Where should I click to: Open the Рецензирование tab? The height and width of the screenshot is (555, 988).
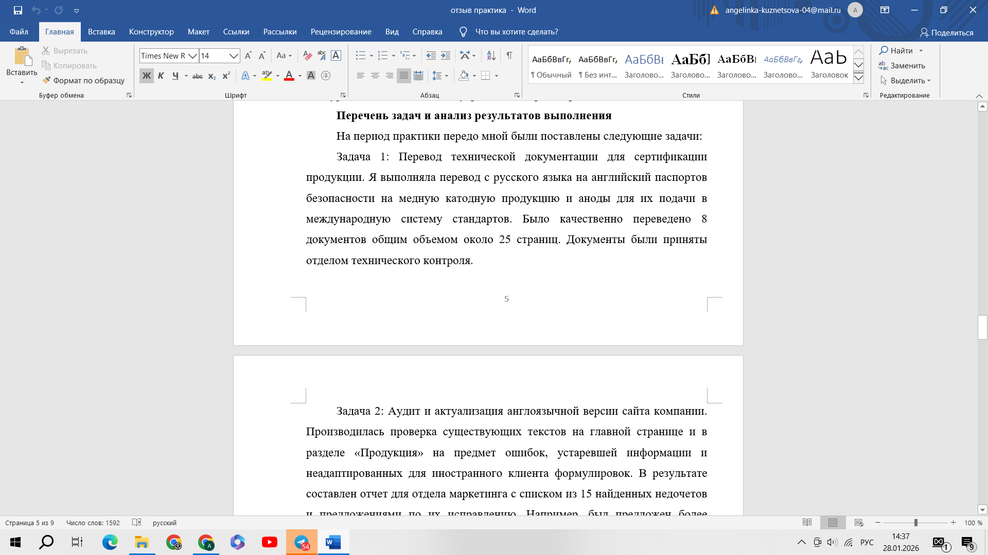341,32
